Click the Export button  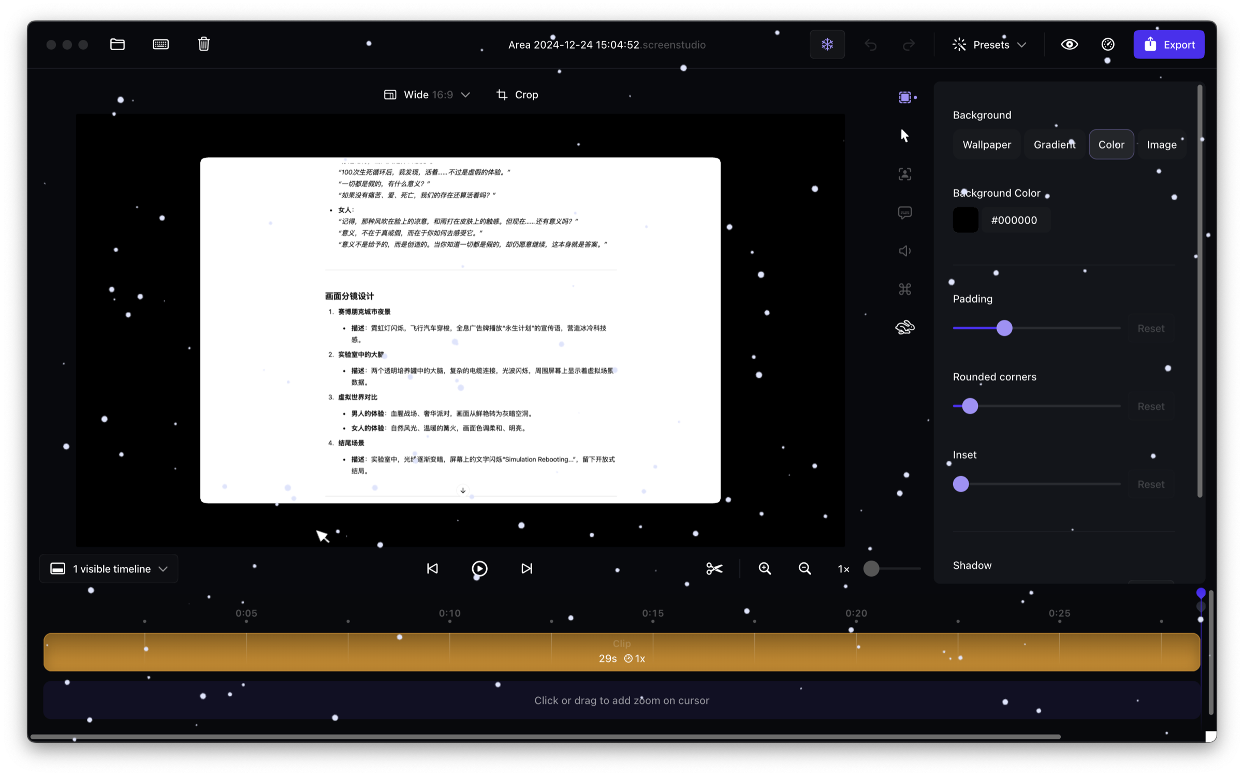[x=1168, y=45]
